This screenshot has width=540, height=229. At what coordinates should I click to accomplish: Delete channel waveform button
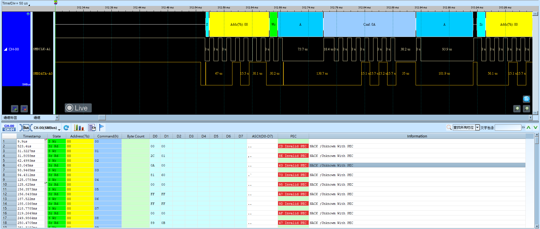pos(24,108)
